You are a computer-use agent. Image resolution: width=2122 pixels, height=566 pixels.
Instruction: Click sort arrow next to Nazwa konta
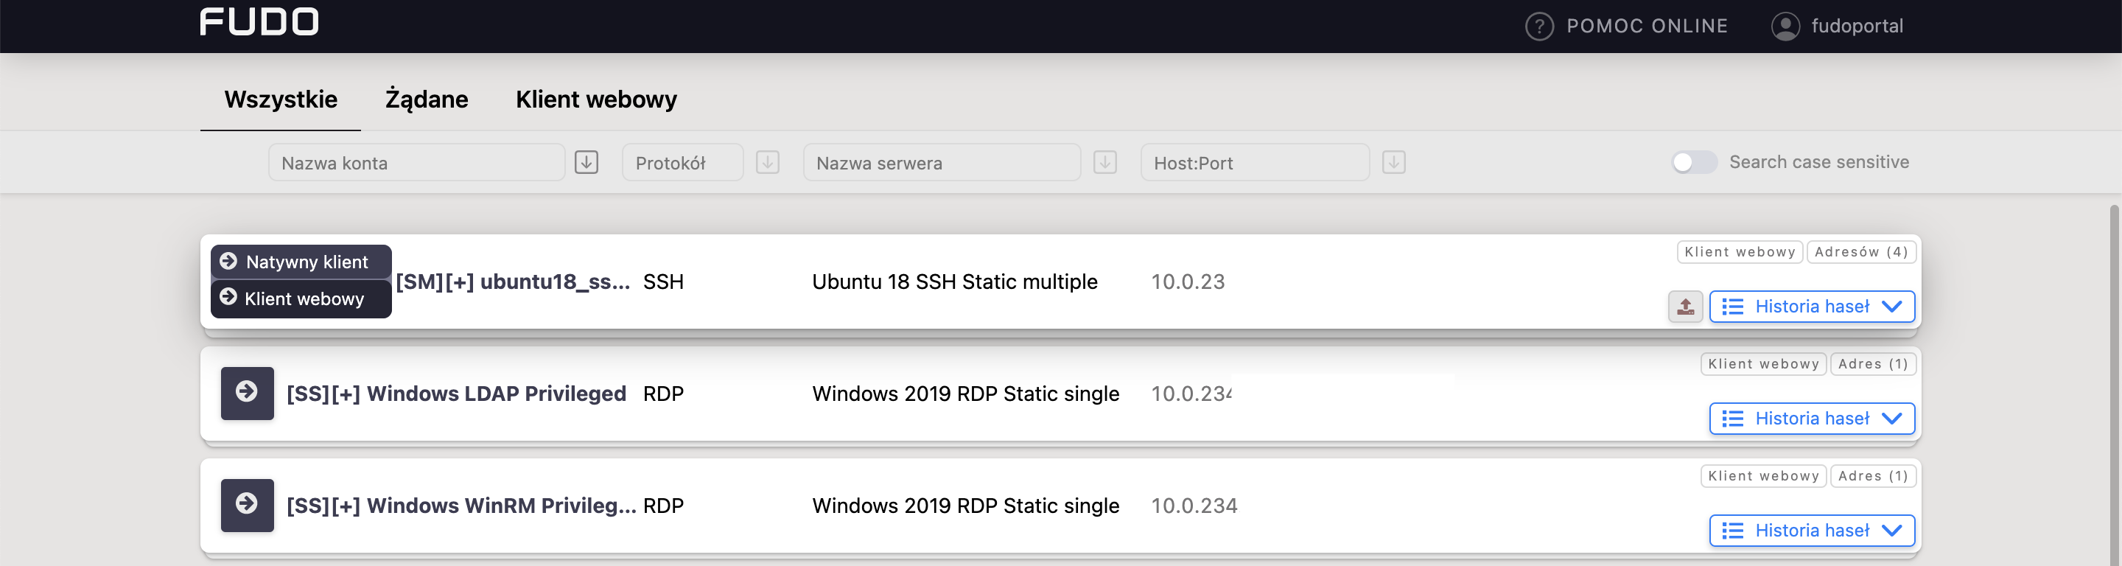click(586, 162)
